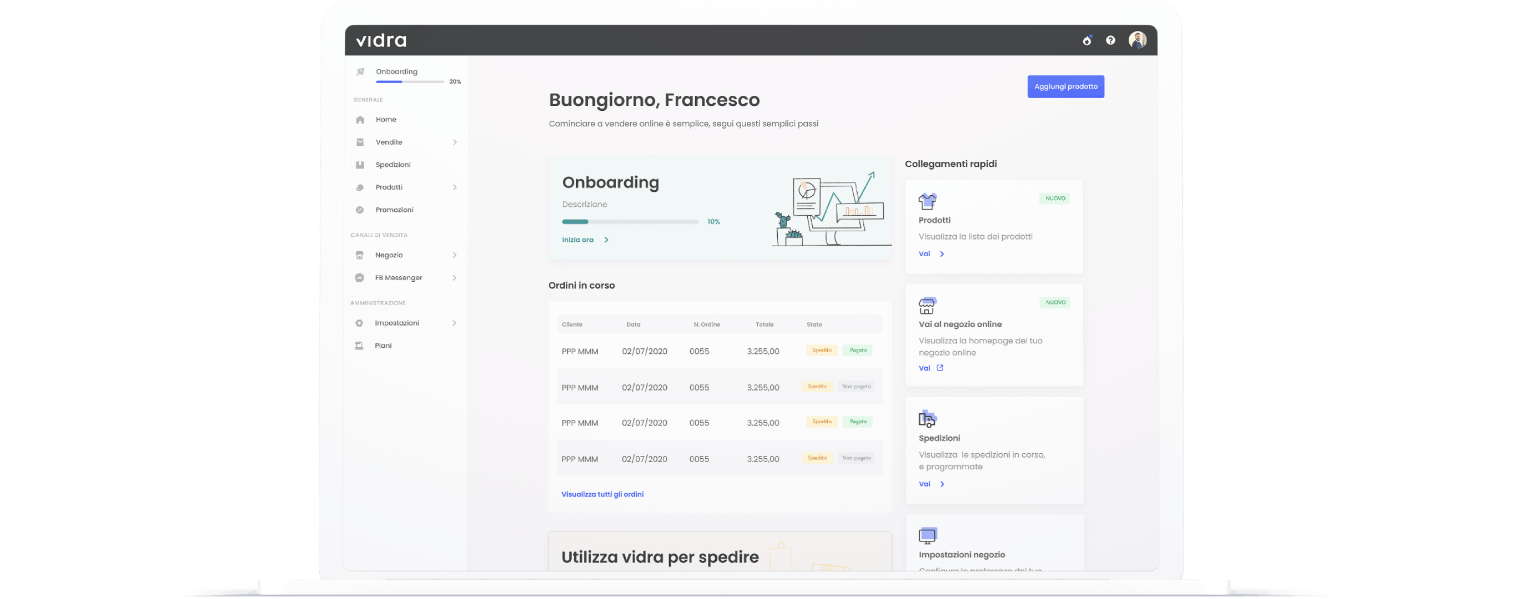Click NUOVO badge on Prodotti card

click(x=1054, y=199)
